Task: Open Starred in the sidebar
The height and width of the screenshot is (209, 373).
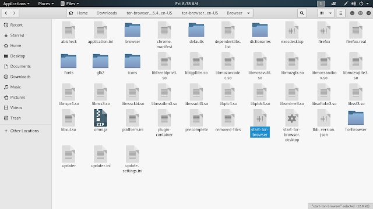Action: [x=26, y=35]
